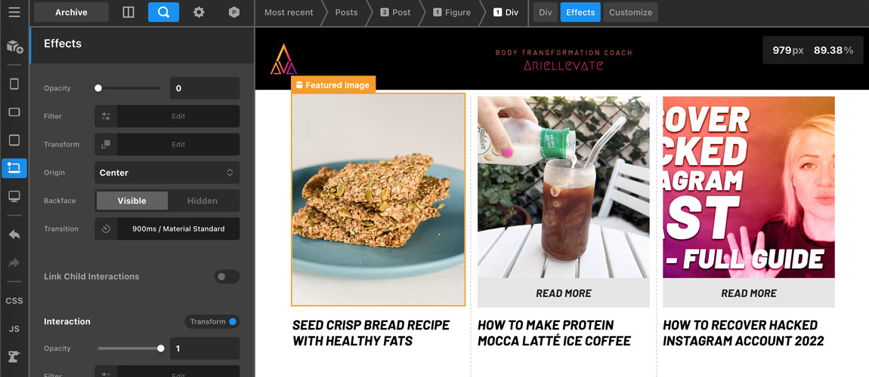
Task: Click Edit in the Filter row
Action: click(x=178, y=116)
